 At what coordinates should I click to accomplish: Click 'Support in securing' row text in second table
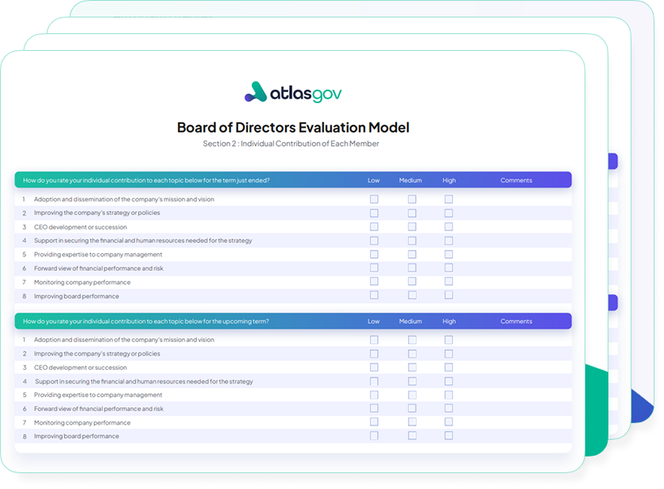click(x=144, y=382)
